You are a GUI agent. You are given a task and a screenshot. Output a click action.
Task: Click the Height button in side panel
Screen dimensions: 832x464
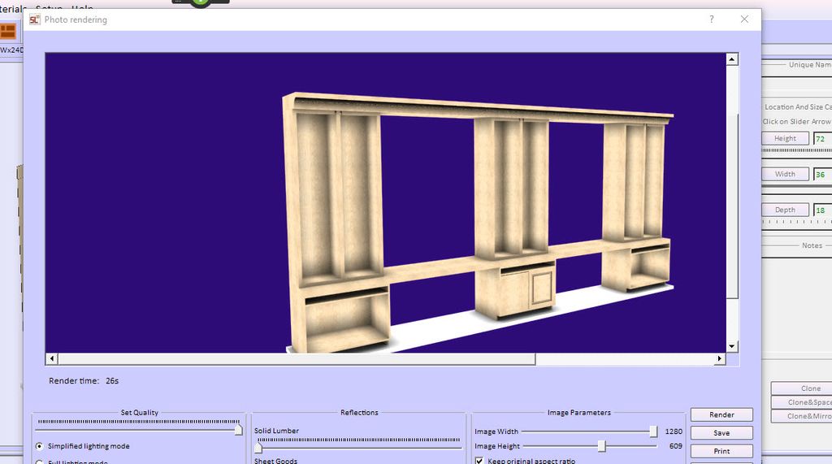click(785, 139)
